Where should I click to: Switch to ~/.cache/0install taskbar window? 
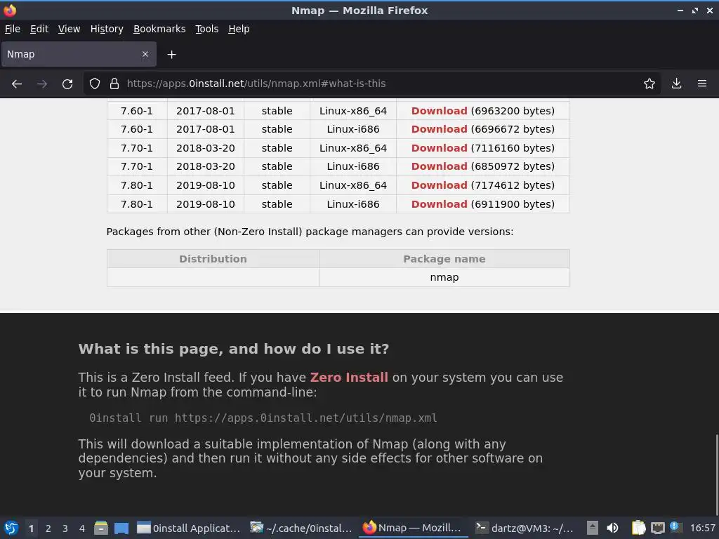(x=301, y=528)
